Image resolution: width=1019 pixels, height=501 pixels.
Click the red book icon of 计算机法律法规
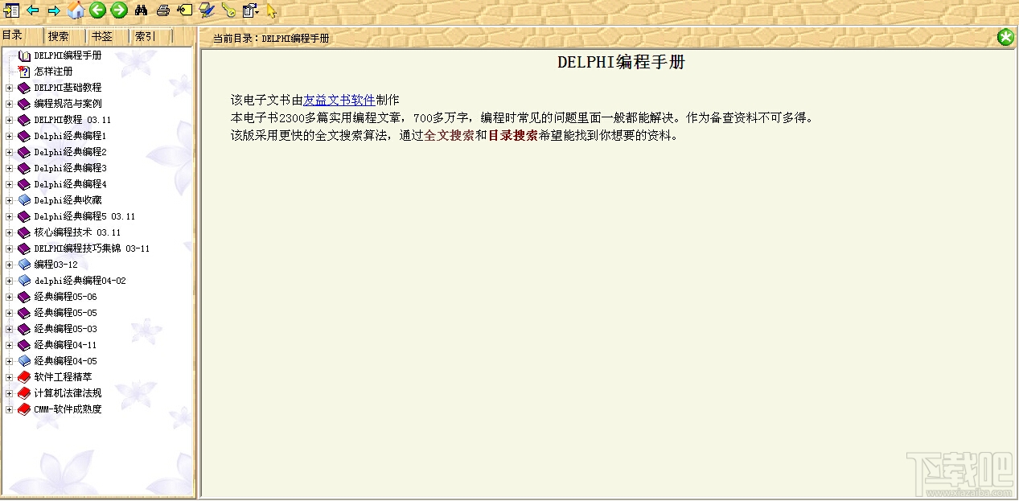pos(24,393)
